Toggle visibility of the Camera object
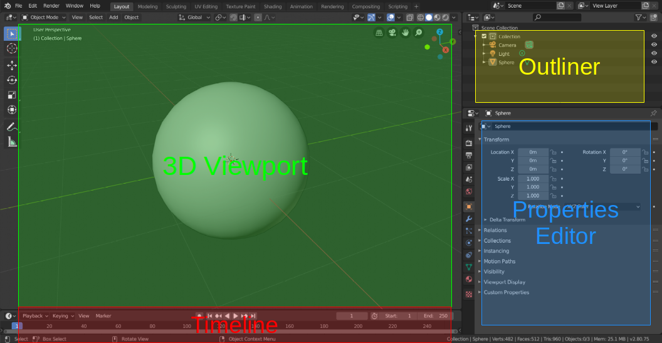The image size is (662, 343). (654, 45)
